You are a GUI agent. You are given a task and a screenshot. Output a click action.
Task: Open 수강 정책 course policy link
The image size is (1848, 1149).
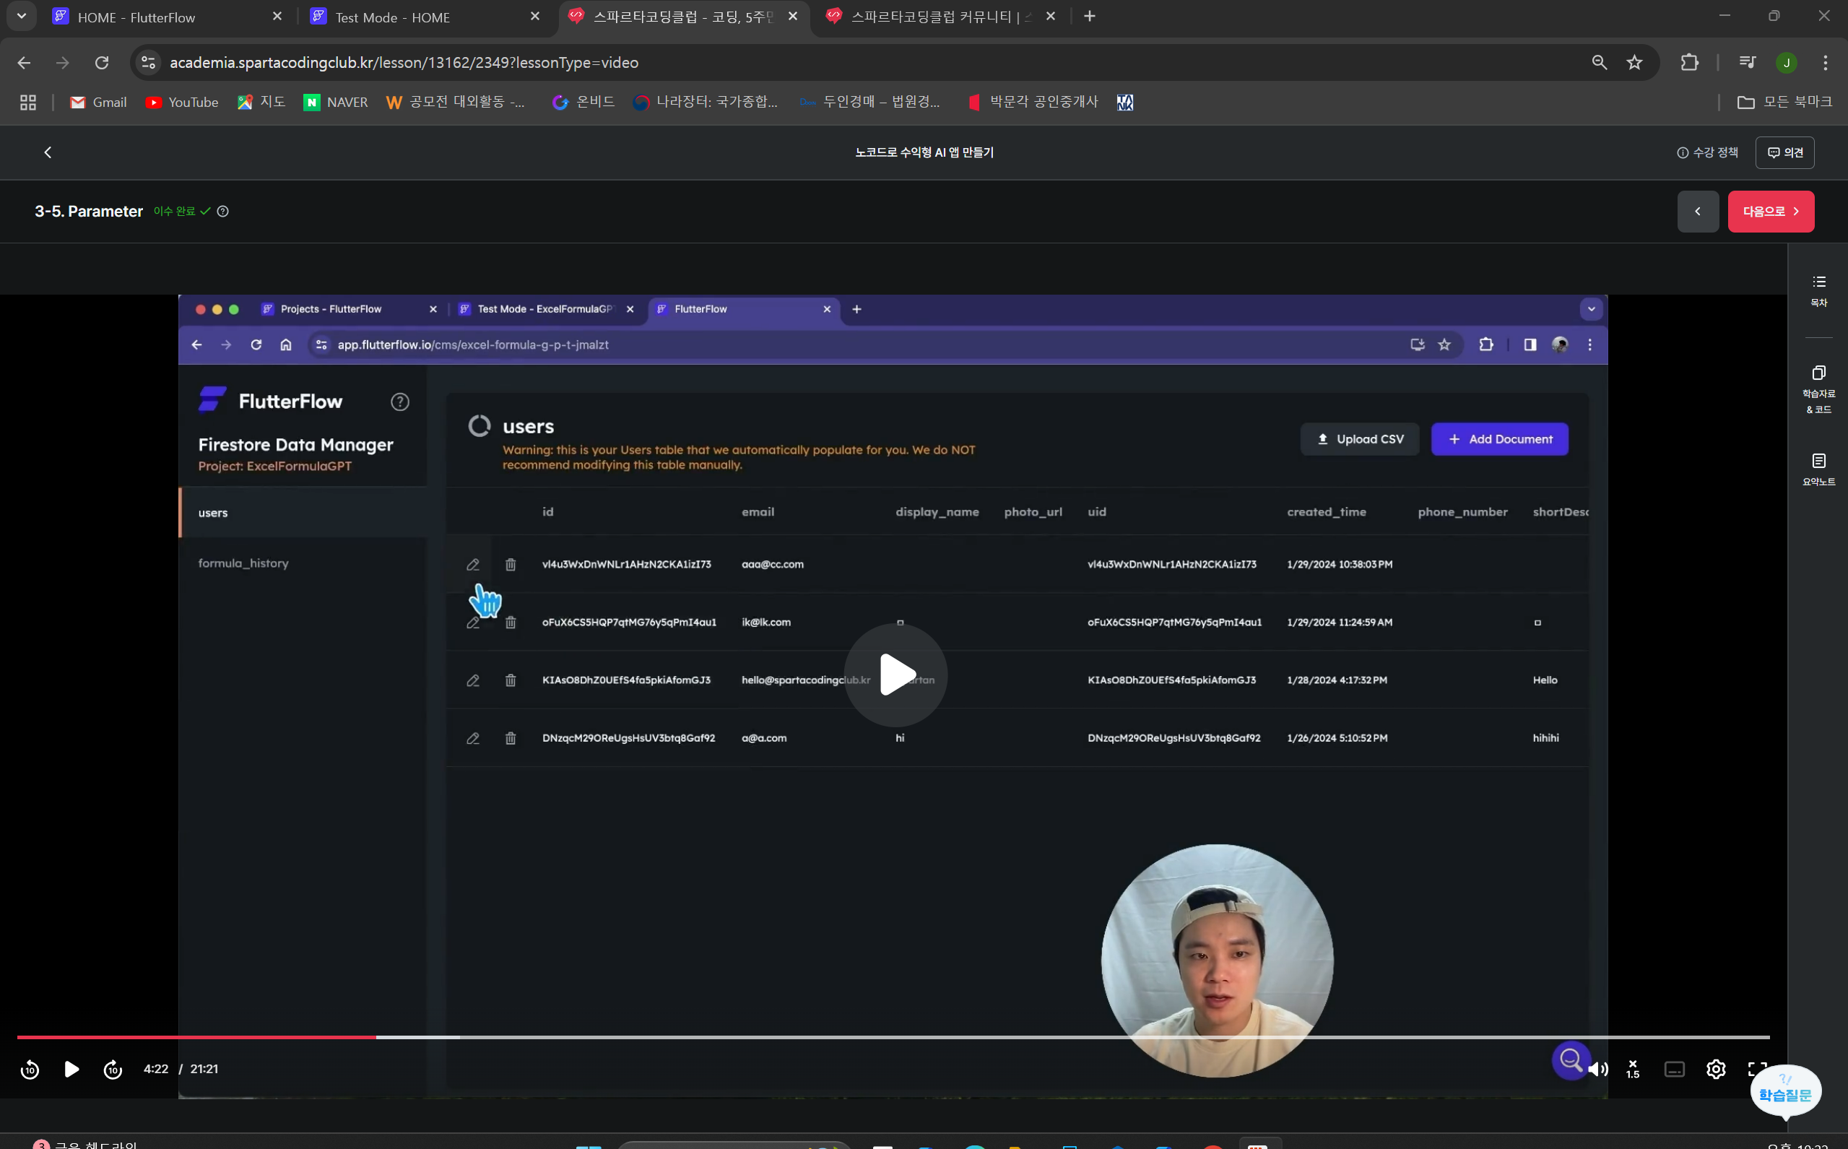[1707, 153]
